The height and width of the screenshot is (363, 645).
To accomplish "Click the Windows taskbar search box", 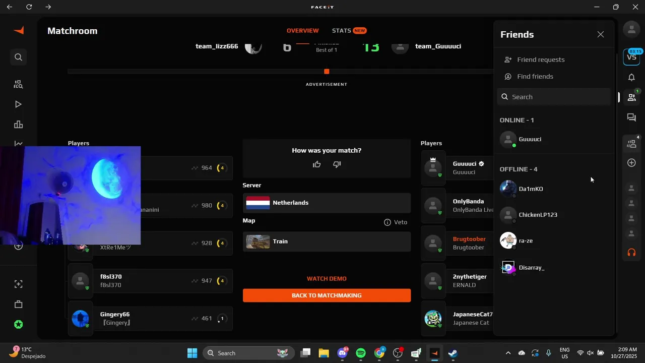I will pyautogui.click(x=249, y=353).
